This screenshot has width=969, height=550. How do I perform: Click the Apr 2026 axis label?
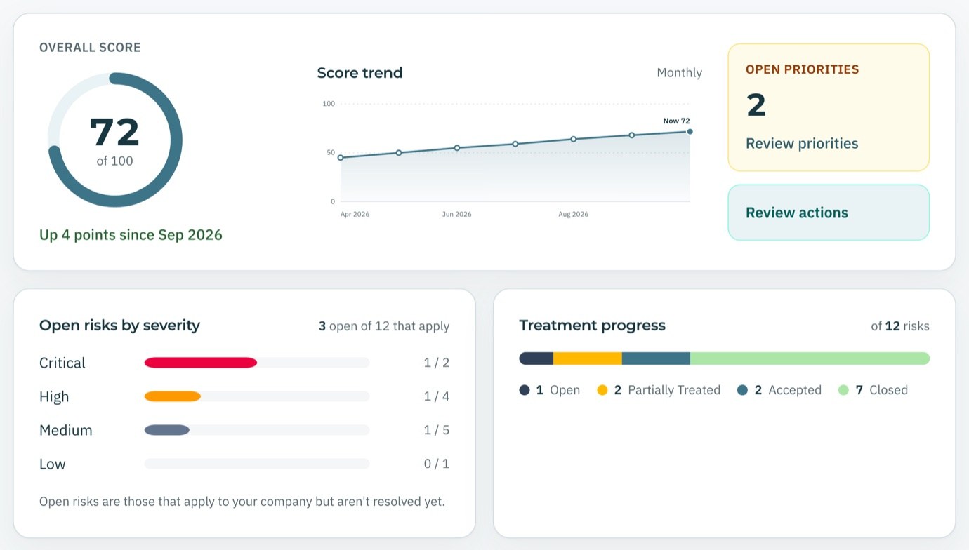(x=355, y=215)
